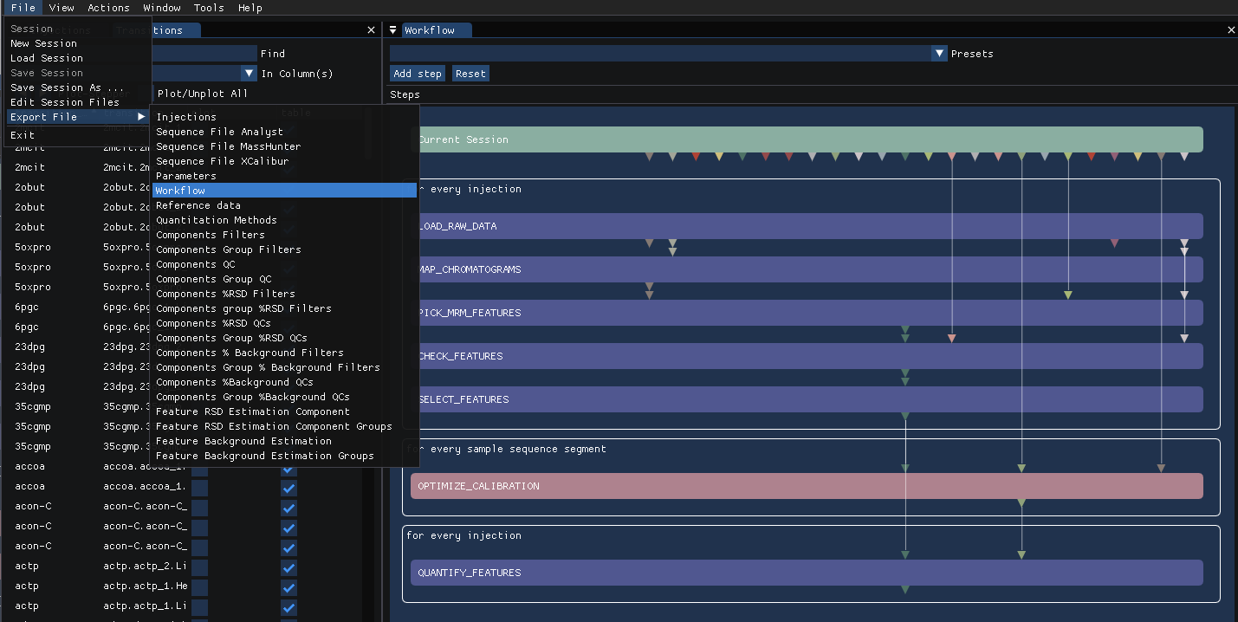Select the QUANTIFY_FEATURES workflow step

(x=807, y=573)
